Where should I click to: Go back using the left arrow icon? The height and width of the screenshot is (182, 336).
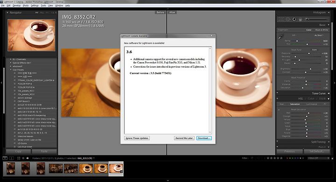click(x=23, y=158)
